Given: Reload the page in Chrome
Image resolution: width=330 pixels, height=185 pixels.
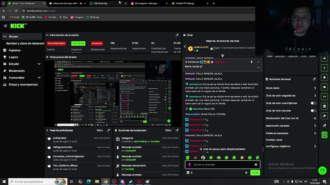Looking at the screenshot, I should (x=16, y=11).
